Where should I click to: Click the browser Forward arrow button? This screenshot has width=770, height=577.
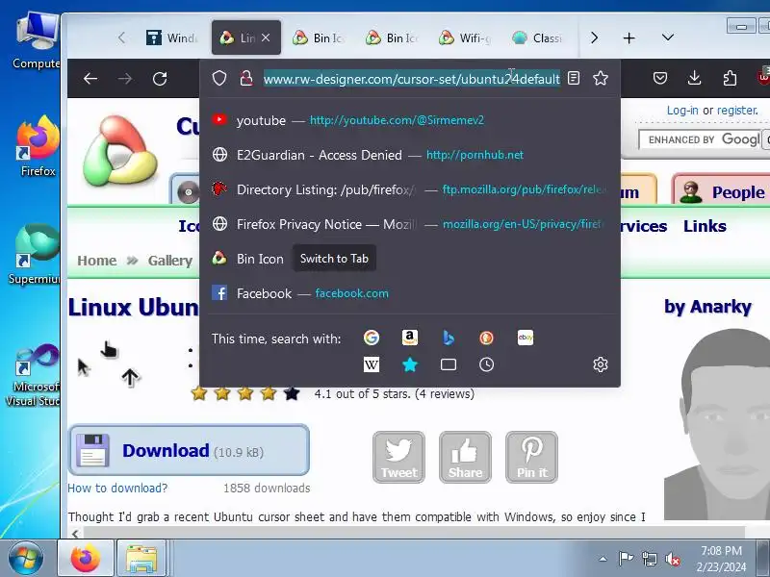[x=125, y=79]
